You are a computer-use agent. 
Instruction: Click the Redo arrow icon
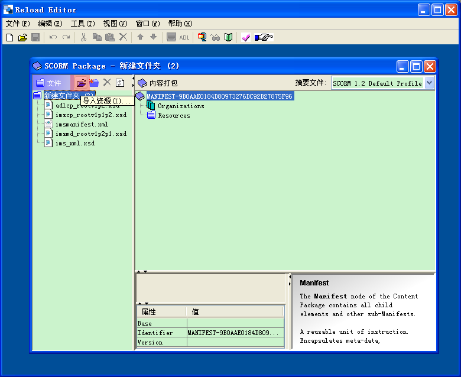pyautogui.click(x=66, y=37)
